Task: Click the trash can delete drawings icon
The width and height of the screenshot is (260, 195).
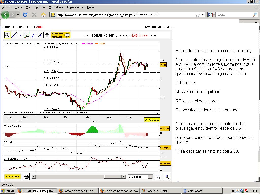Action: [x=47, y=35]
